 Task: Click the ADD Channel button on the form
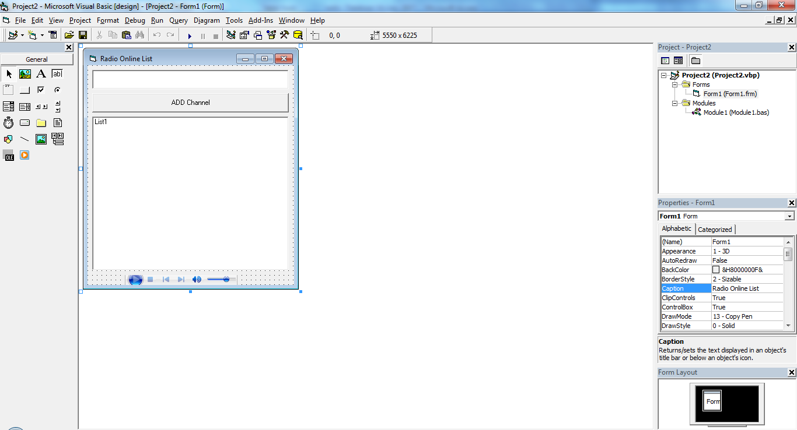click(x=190, y=102)
